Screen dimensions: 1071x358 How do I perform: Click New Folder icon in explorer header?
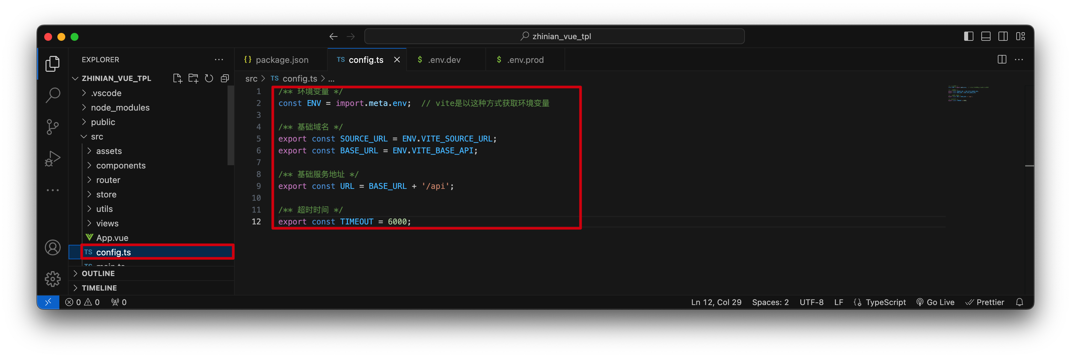tap(193, 78)
